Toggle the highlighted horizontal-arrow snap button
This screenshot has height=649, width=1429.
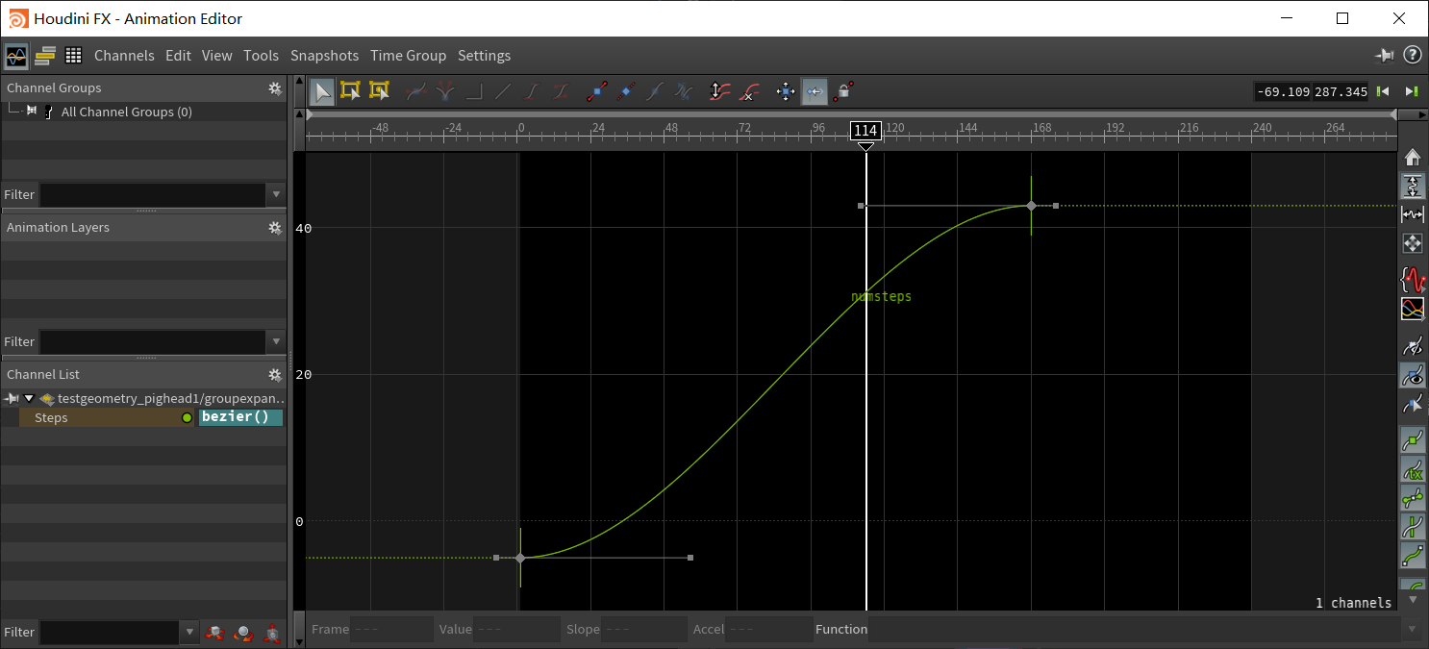tap(814, 91)
